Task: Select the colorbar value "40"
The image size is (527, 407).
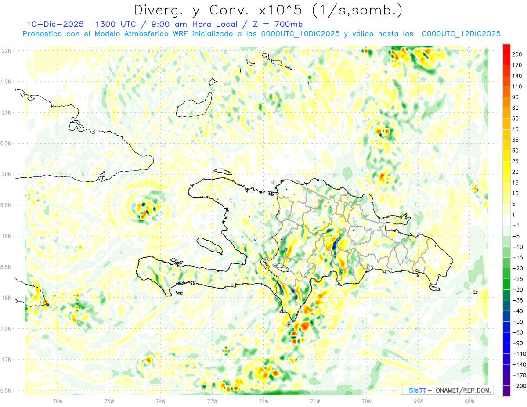Action: click(516, 129)
